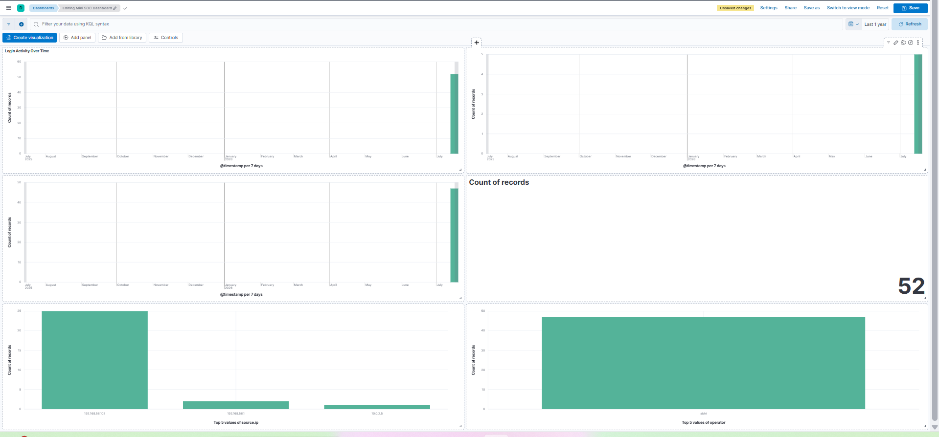Focus the KQL query search field
Image resolution: width=939 pixels, height=437 pixels.
[x=437, y=24]
